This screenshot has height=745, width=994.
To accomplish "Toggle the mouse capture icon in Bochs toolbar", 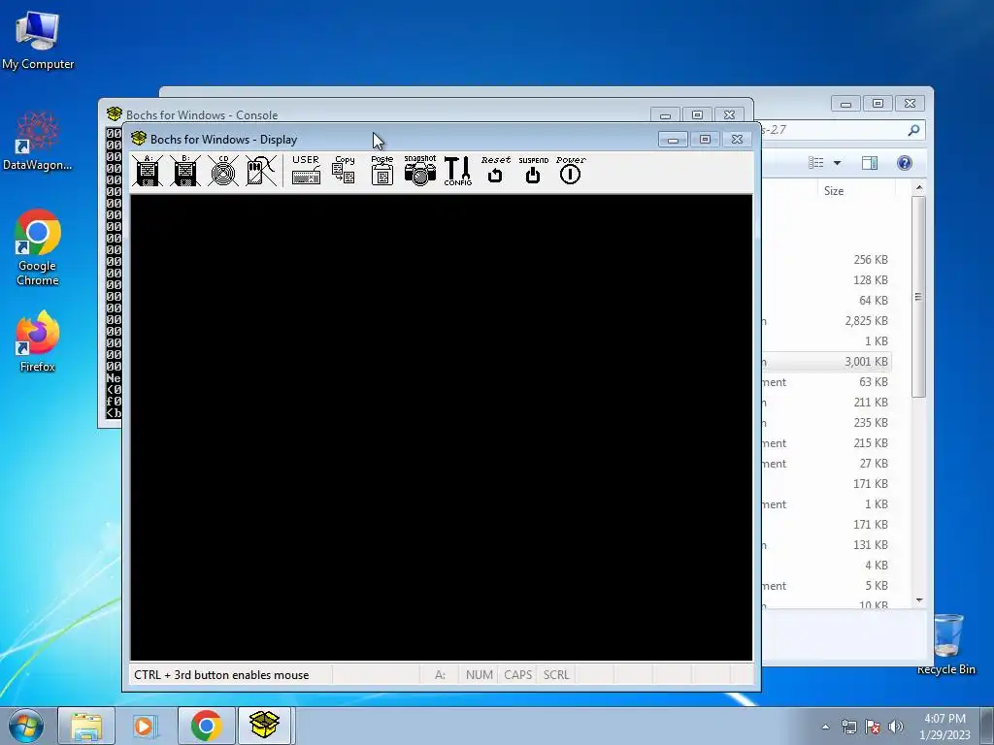I will pyautogui.click(x=261, y=171).
